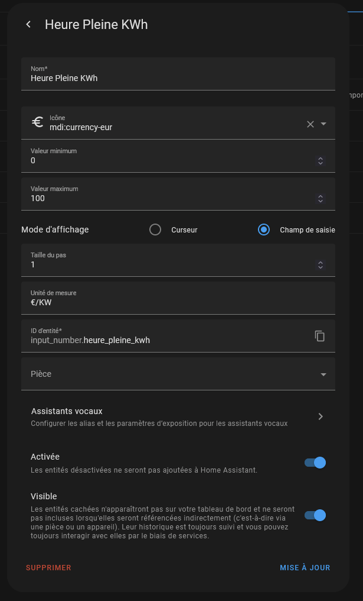Click the ID d'entité field
This screenshot has width=363, height=601.
point(165,340)
